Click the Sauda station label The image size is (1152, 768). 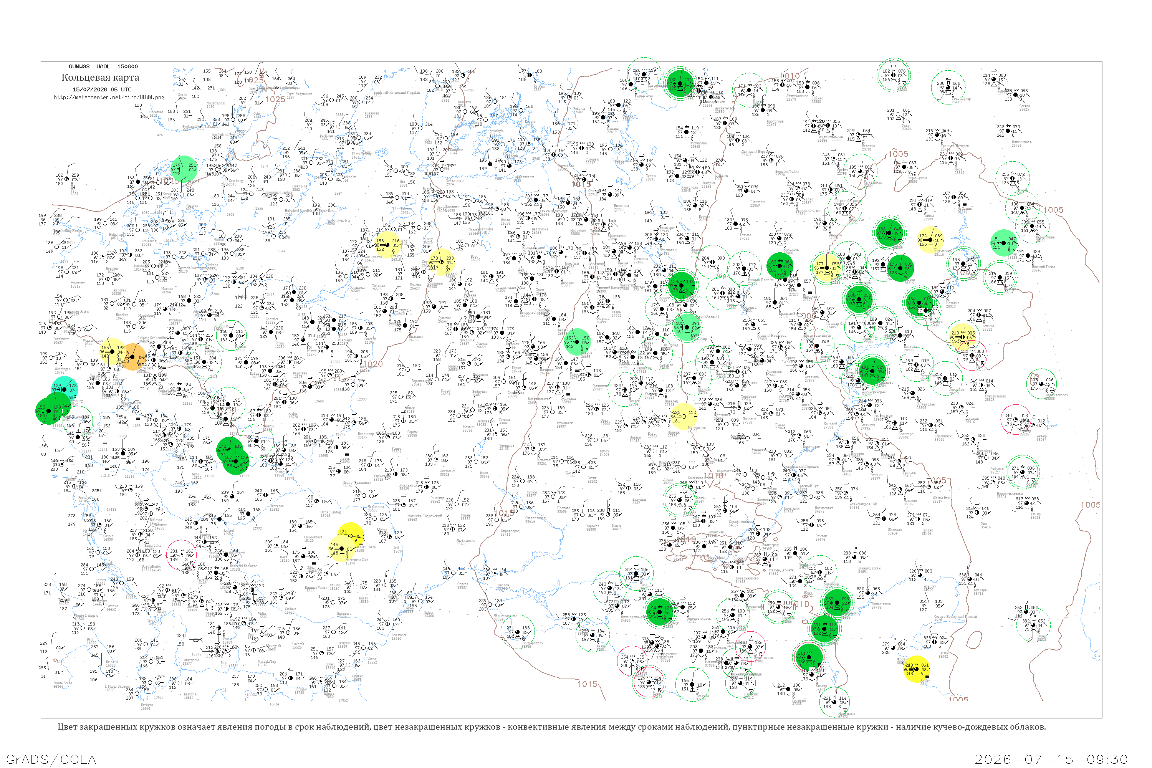(183, 95)
